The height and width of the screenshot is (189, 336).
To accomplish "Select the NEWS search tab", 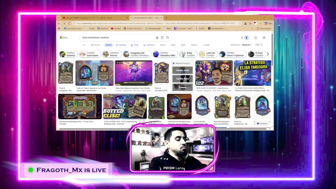I will 183,45.
